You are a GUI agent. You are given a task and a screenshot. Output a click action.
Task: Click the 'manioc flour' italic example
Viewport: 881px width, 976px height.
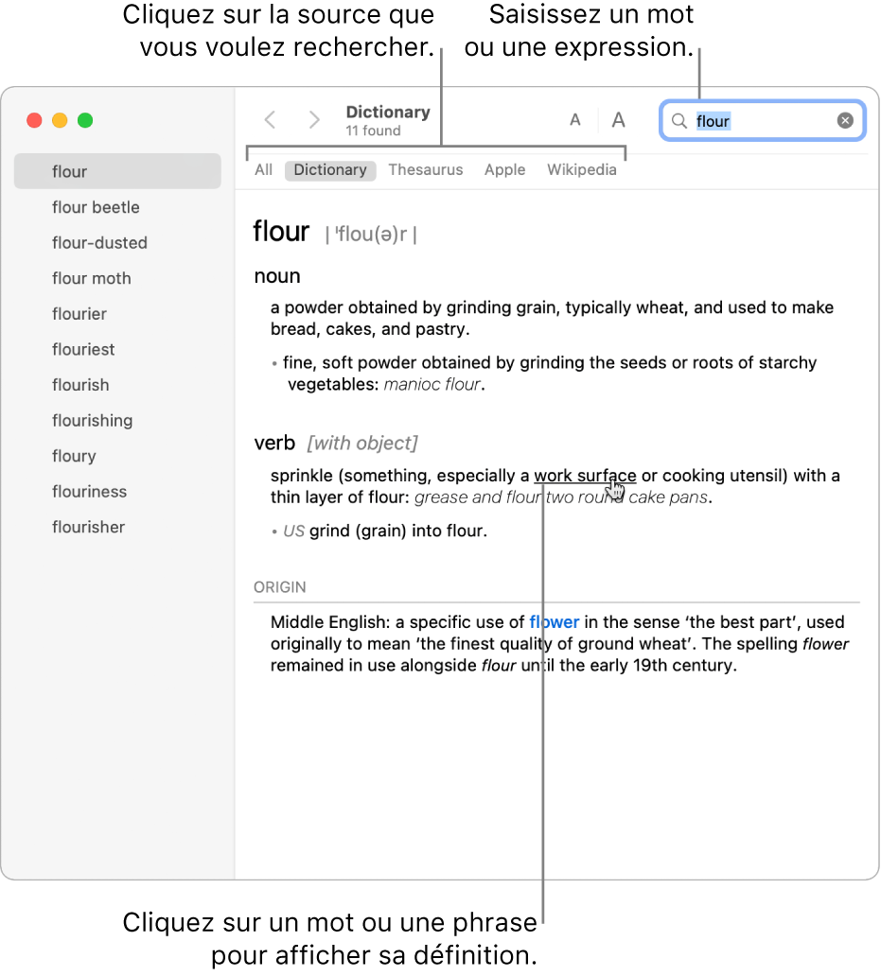tap(432, 384)
